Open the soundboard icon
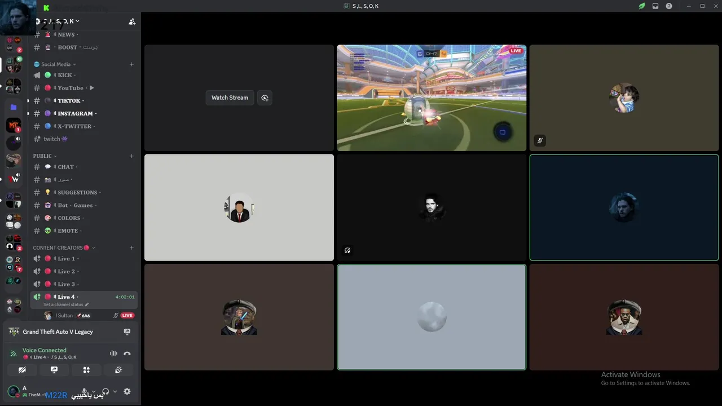The height and width of the screenshot is (406, 722). pos(118,370)
